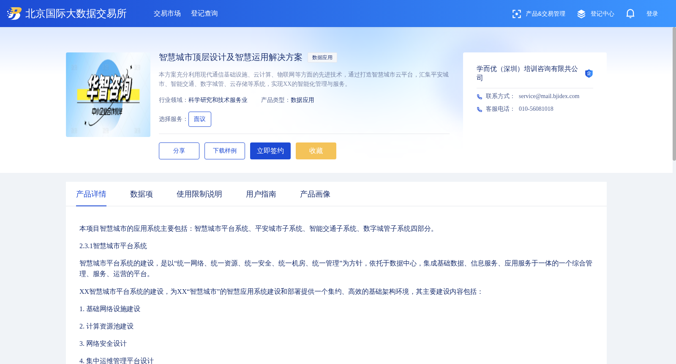The width and height of the screenshot is (676, 364).
Task: Click list item 1. 基础网络设施建设
Action: pyautogui.click(x=110, y=309)
